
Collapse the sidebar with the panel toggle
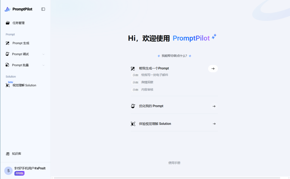click(43, 9)
